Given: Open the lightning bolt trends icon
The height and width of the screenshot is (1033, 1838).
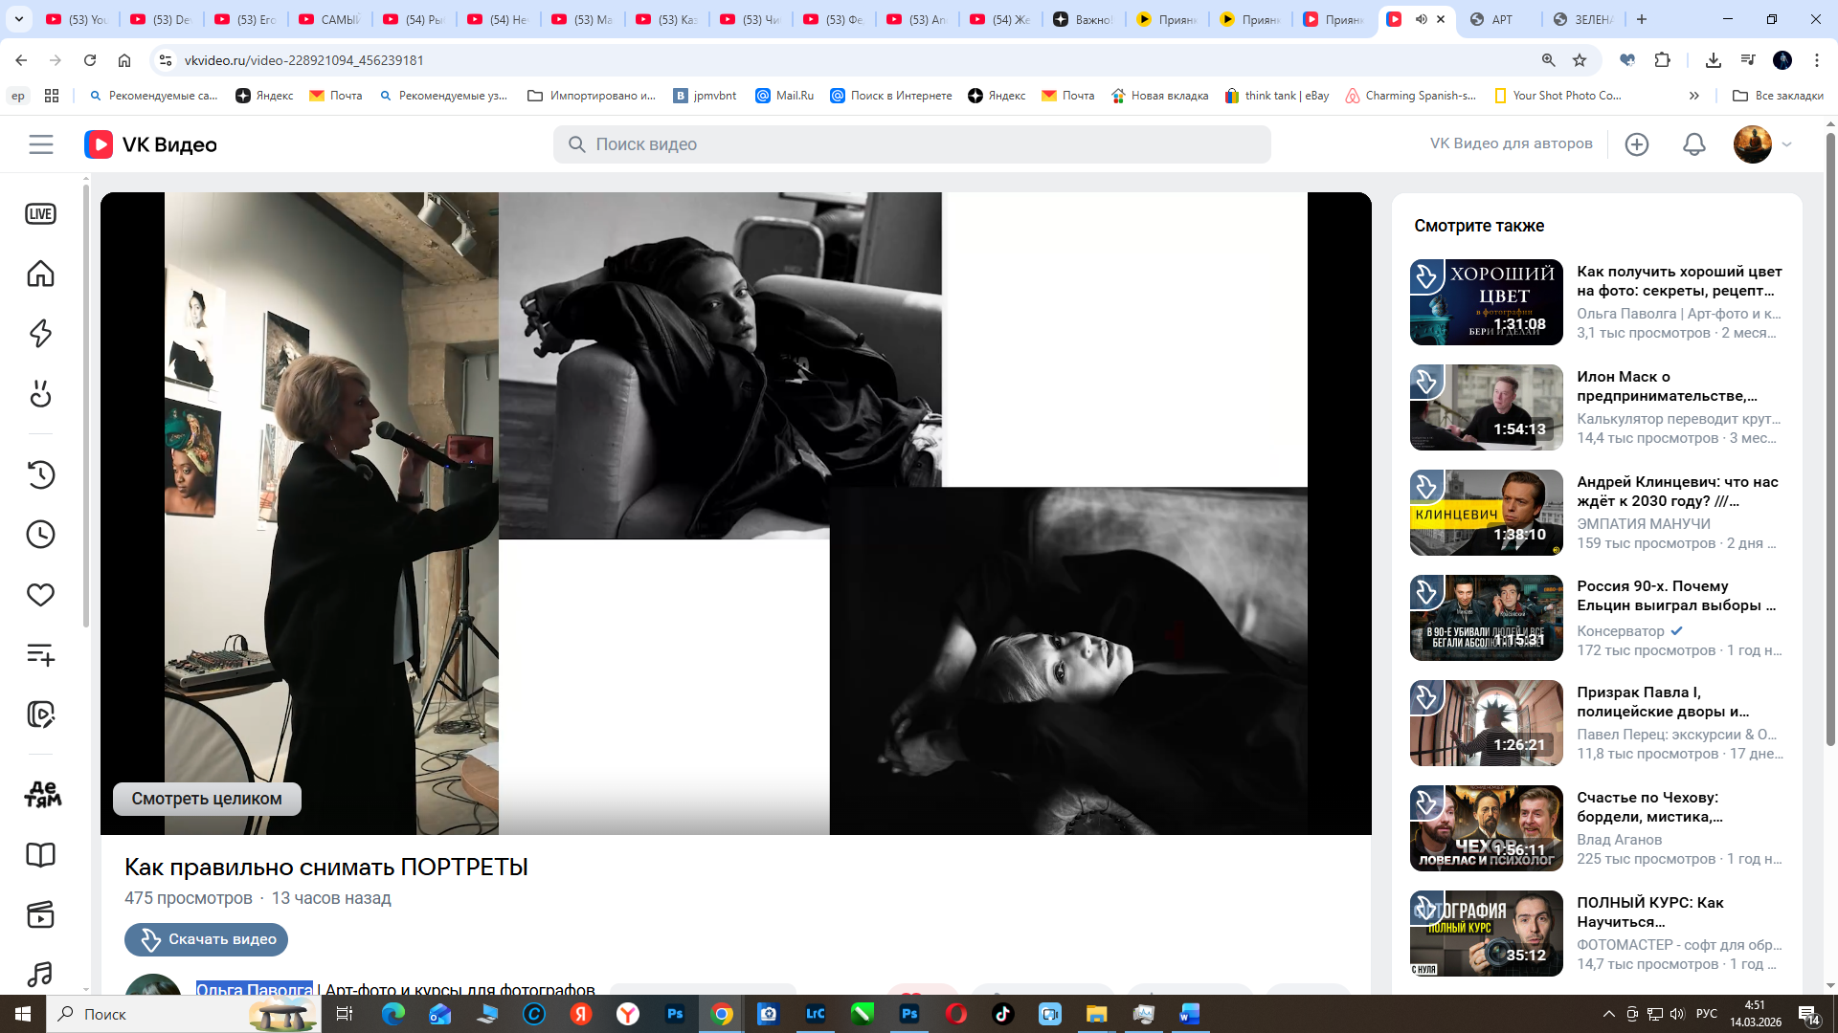Looking at the screenshot, I should 40,334.
